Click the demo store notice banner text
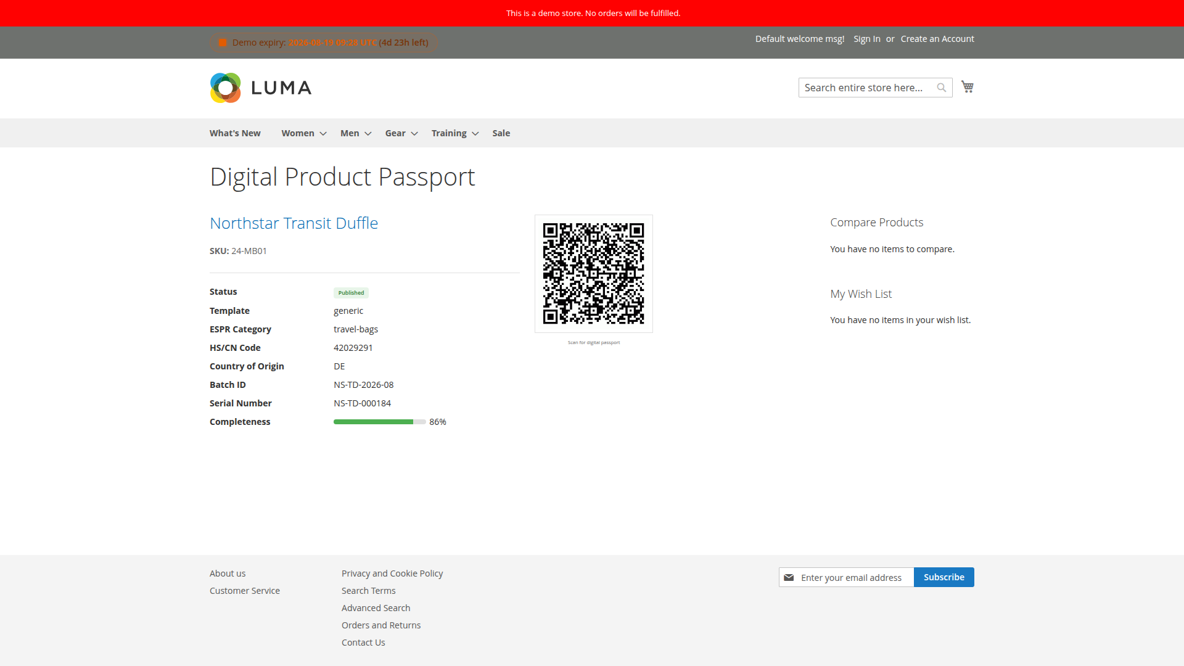The image size is (1184, 666). click(x=593, y=13)
